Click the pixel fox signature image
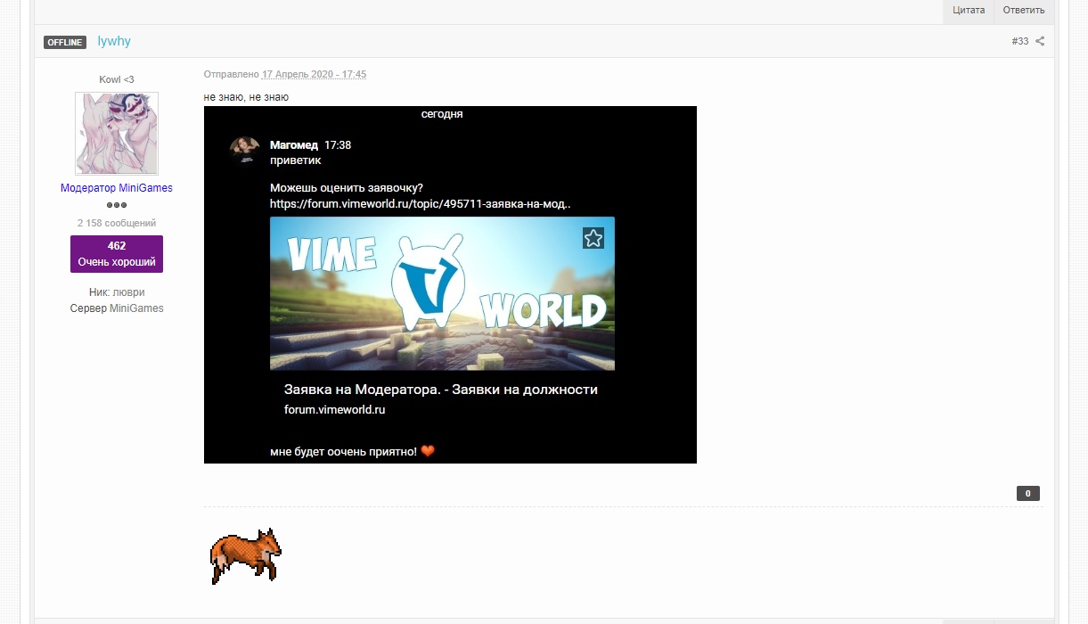Screen dimensions: 1088x624 point(246,555)
